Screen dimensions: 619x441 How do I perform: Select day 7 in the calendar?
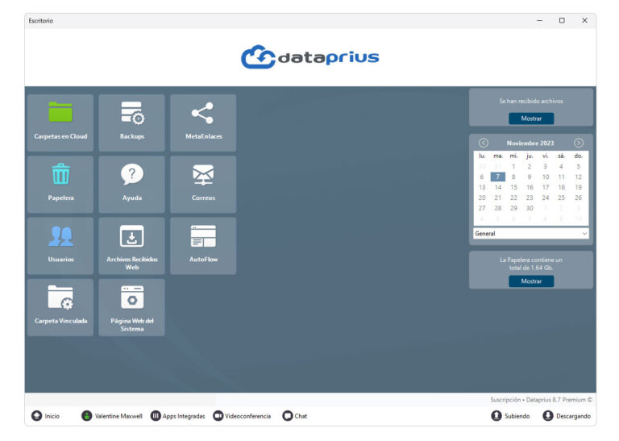(x=498, y=177)
